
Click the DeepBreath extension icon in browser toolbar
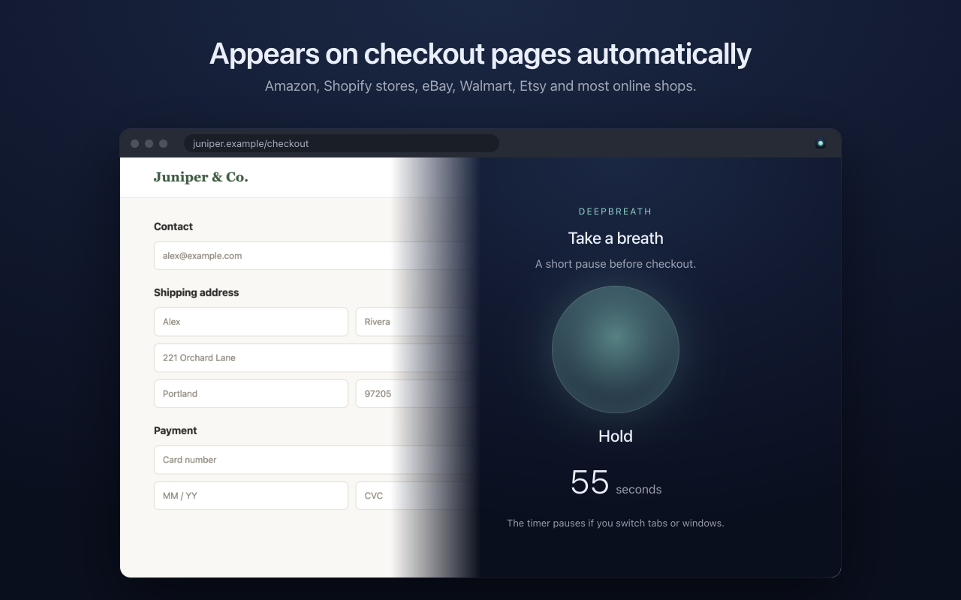(x=821, y=143)
